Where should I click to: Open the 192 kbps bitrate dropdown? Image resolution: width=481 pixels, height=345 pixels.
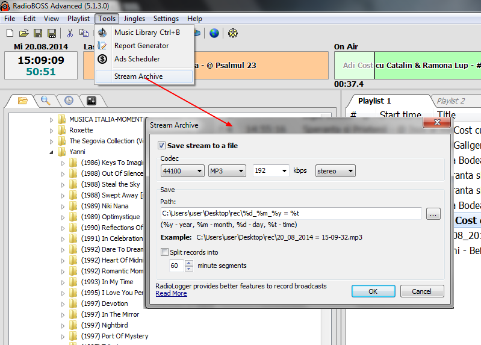(271, 170)
